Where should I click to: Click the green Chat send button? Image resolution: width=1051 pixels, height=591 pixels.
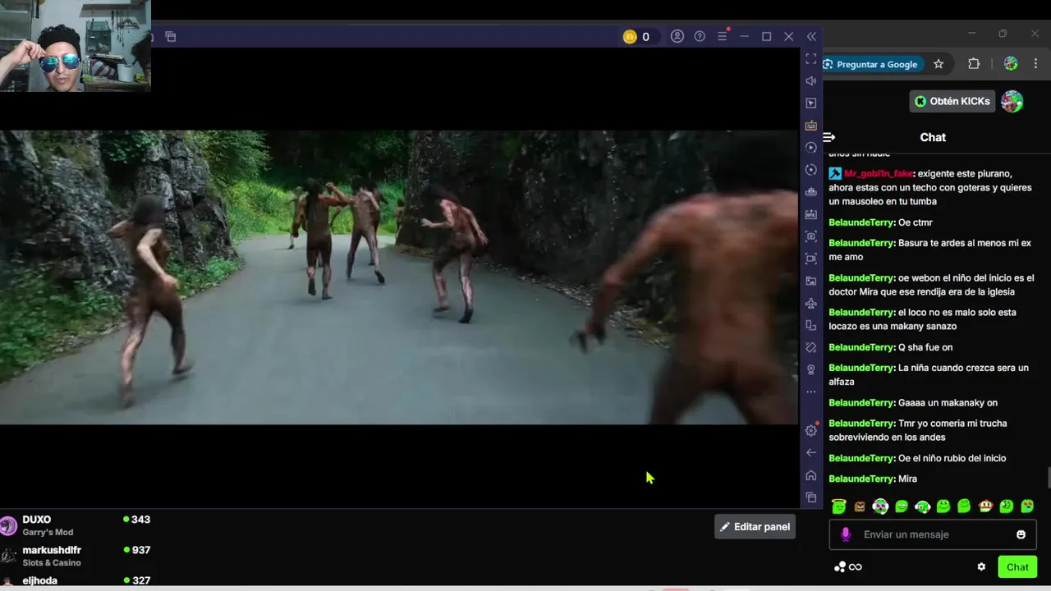[1017, 566]
